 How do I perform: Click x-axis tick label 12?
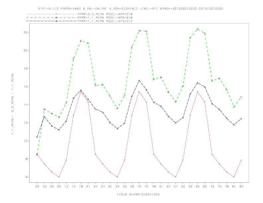click(66, 186)
